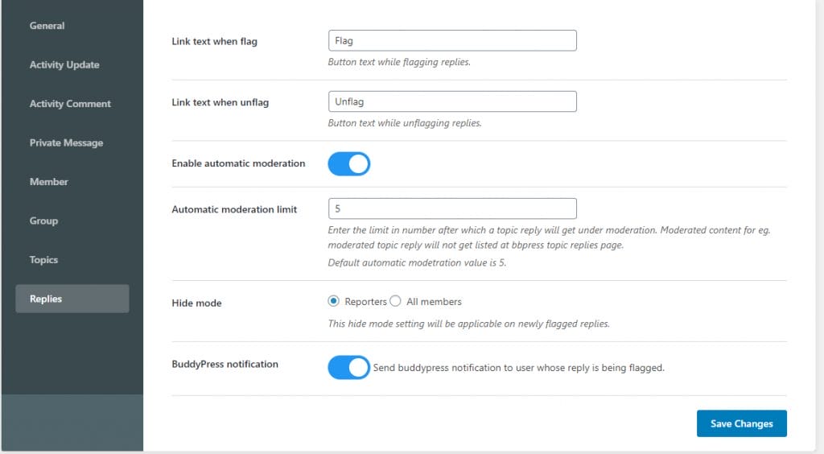Turn off BuddyPress notification toggle

(x=348, y=368)
